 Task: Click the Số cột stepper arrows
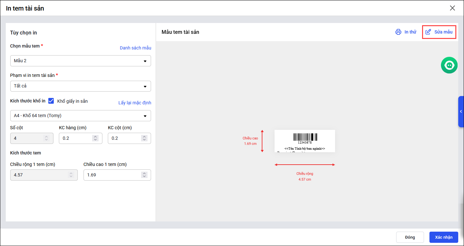tap(46, 138)
